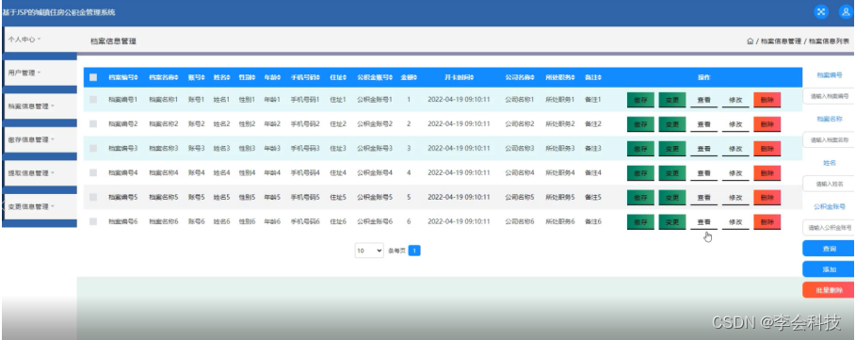856x340 pixels.
Task: Click the home icon in breadcrumb
Action: [751, 40]
